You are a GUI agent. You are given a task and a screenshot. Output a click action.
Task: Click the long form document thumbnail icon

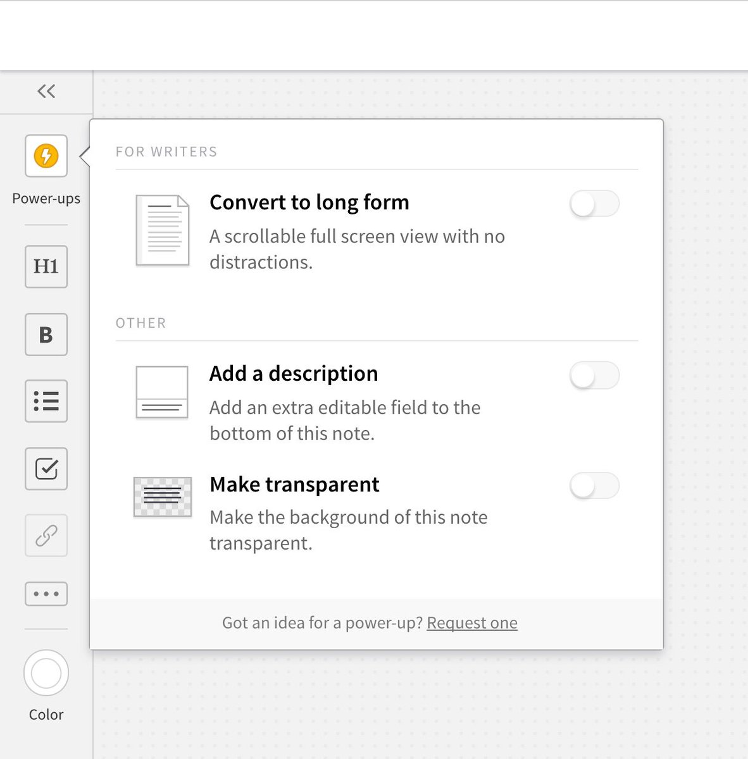click(163, 230)
